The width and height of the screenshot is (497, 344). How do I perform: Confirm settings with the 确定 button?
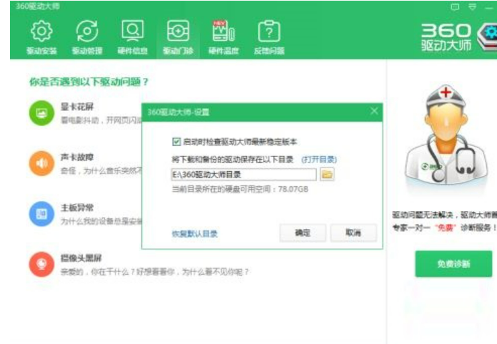click(303, 233)
